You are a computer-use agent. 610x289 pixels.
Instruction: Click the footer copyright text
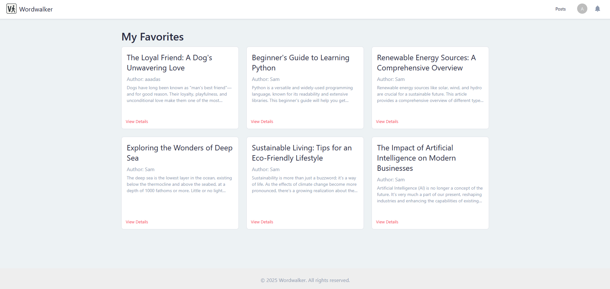coord(305,280)
